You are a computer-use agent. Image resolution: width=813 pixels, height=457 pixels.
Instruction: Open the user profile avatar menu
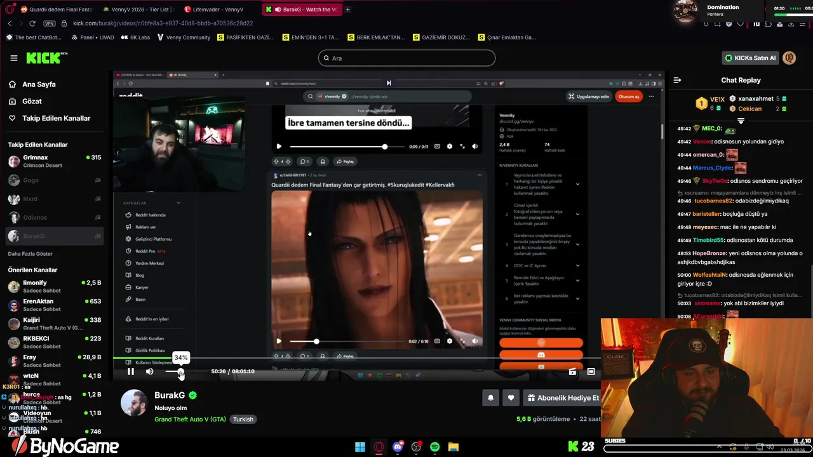[x=789, y=58]
